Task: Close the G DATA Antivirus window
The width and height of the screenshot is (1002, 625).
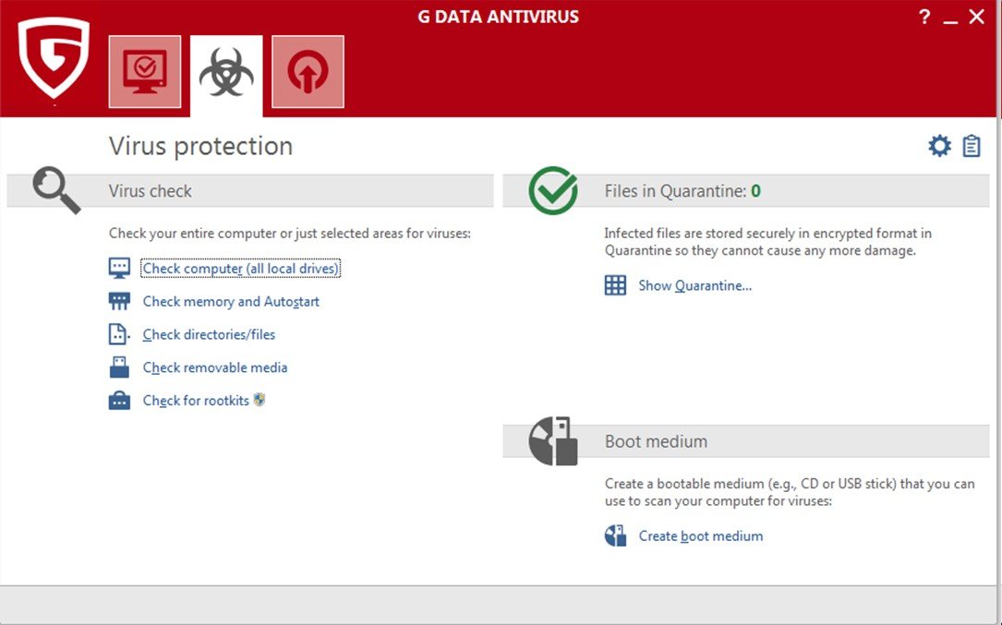Action: (976, 17)
